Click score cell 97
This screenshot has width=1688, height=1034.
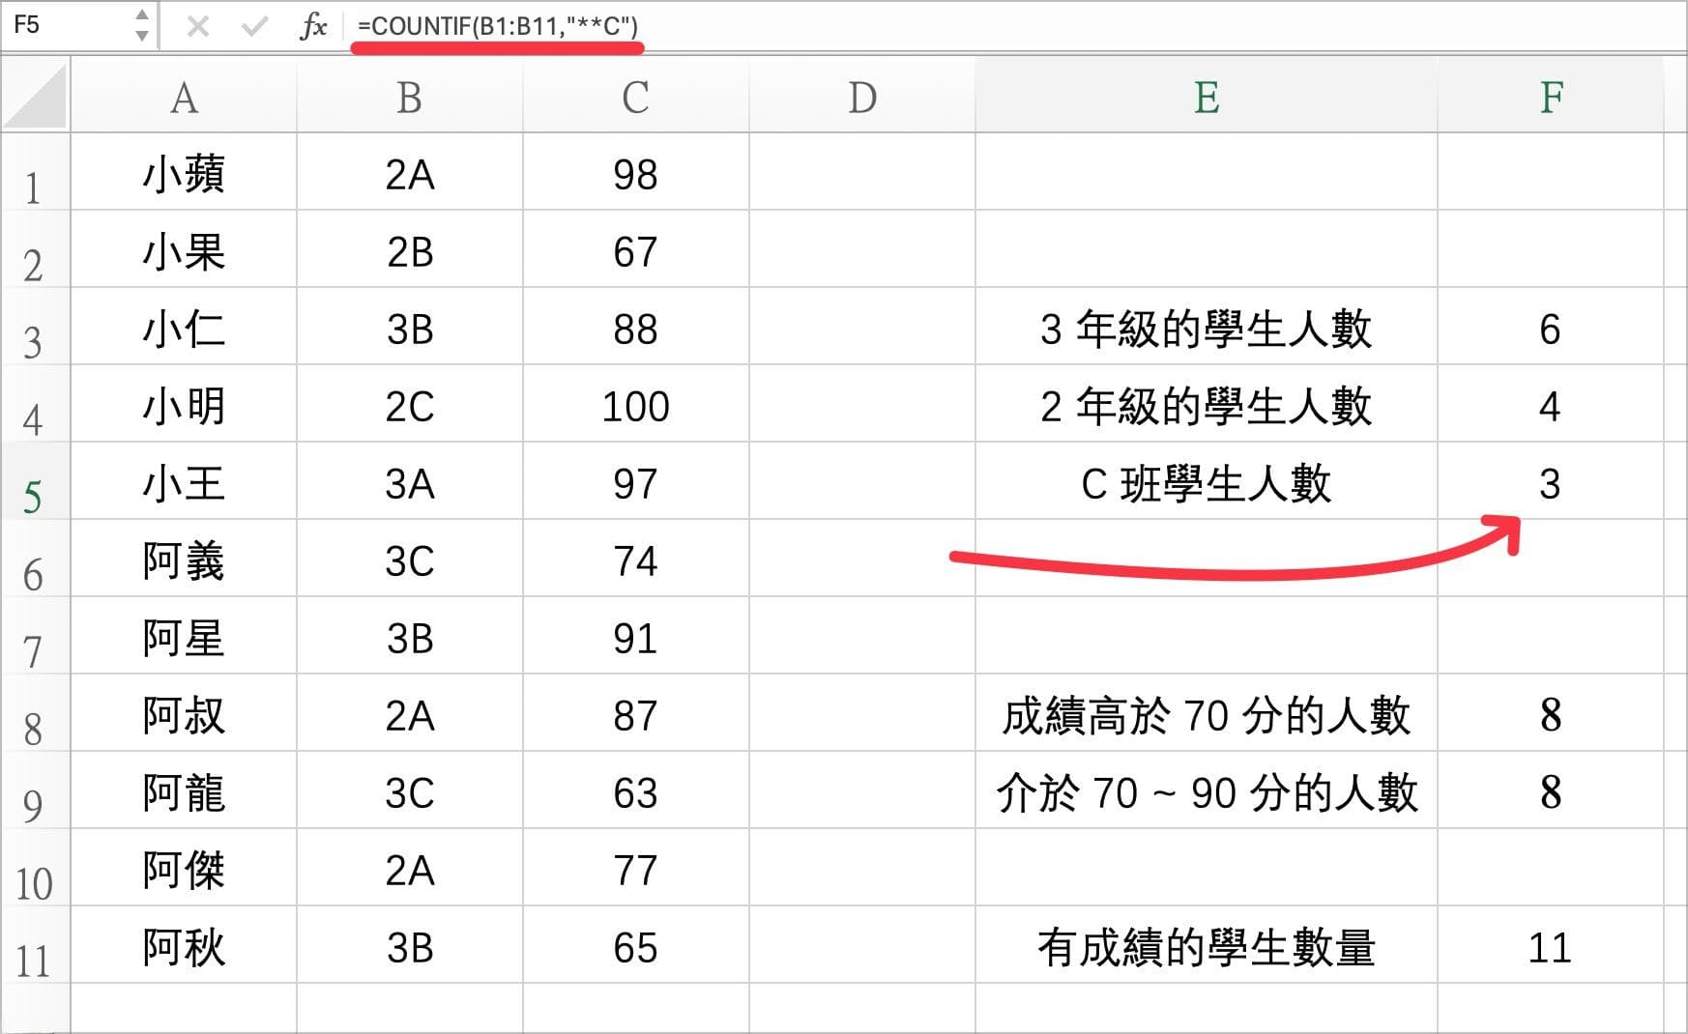[636, 481]
